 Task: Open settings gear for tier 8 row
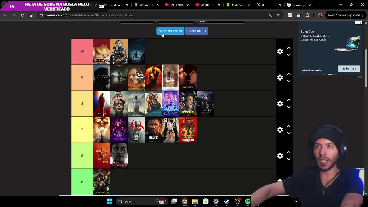pos(280,103)
